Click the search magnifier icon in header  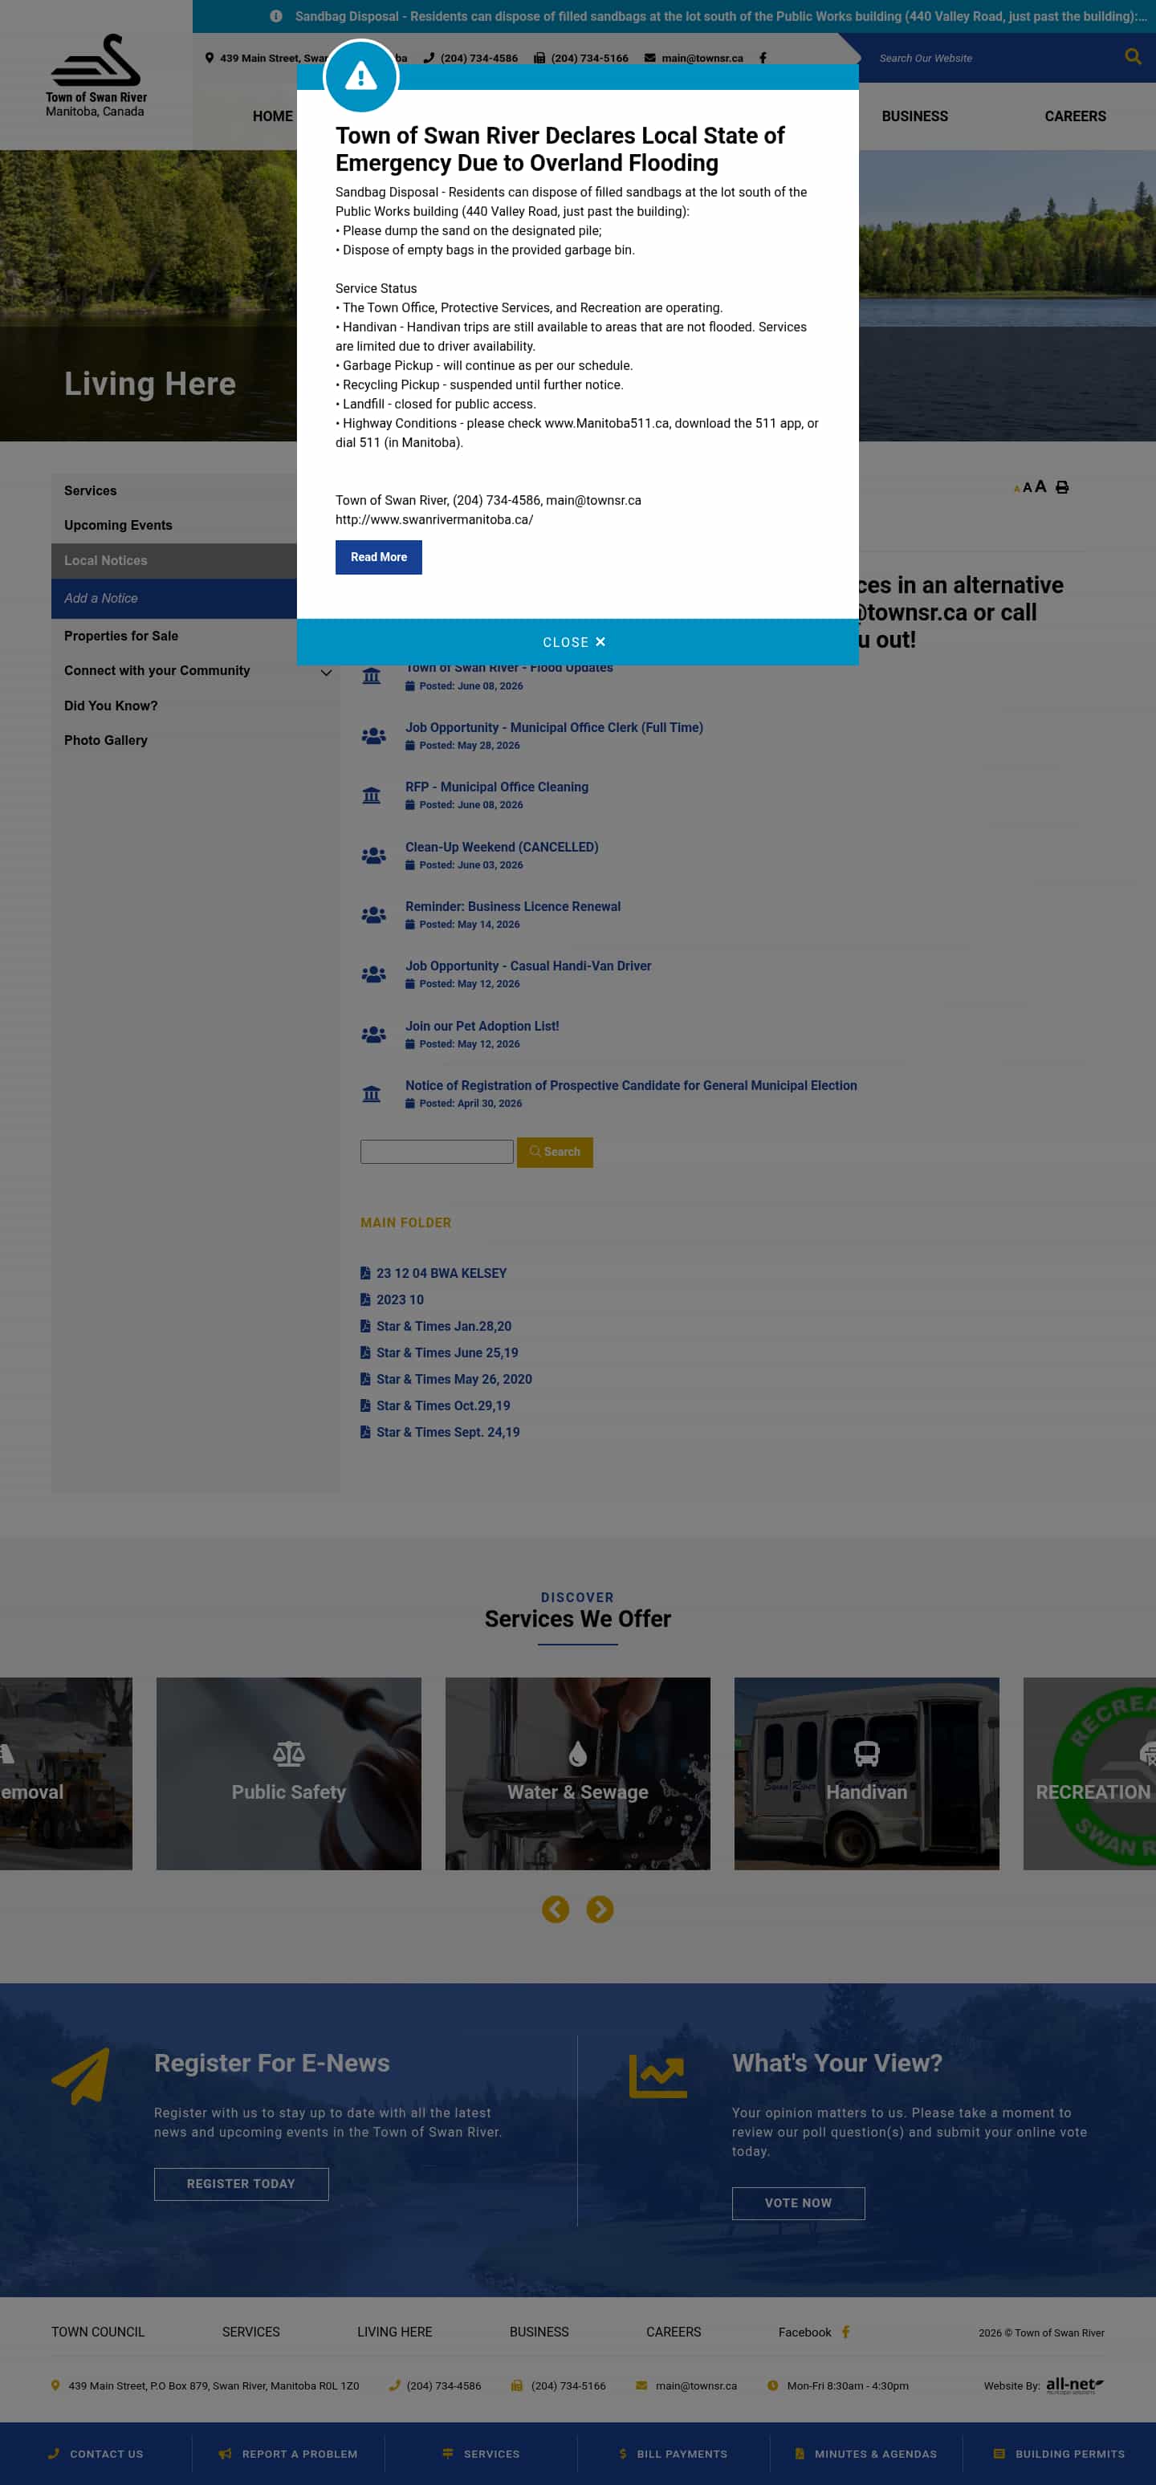1132,57
